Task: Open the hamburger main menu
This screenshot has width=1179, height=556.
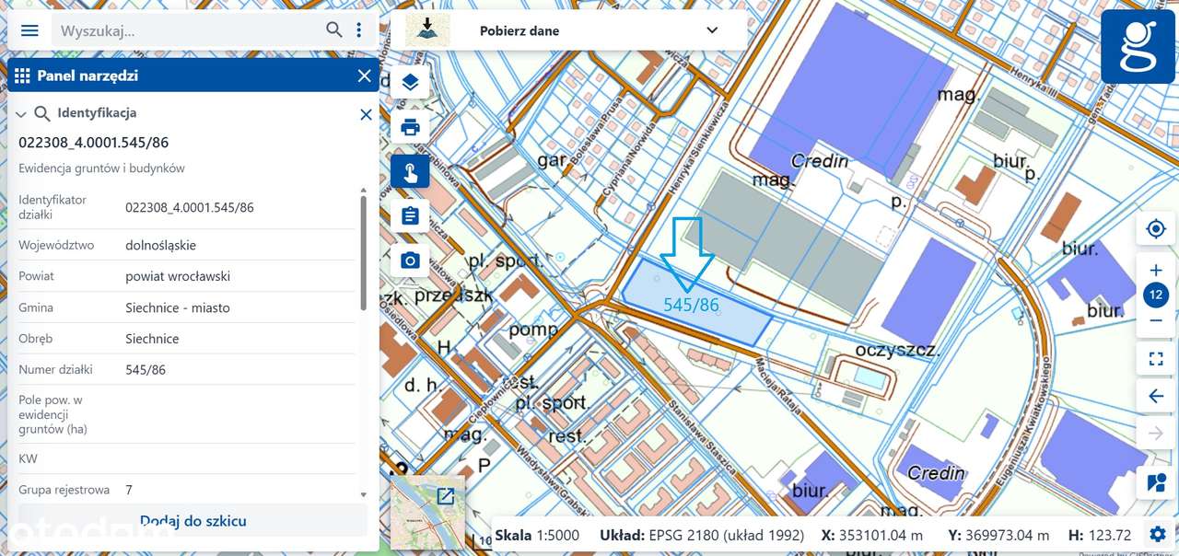Action: click(x=29, y=30)
